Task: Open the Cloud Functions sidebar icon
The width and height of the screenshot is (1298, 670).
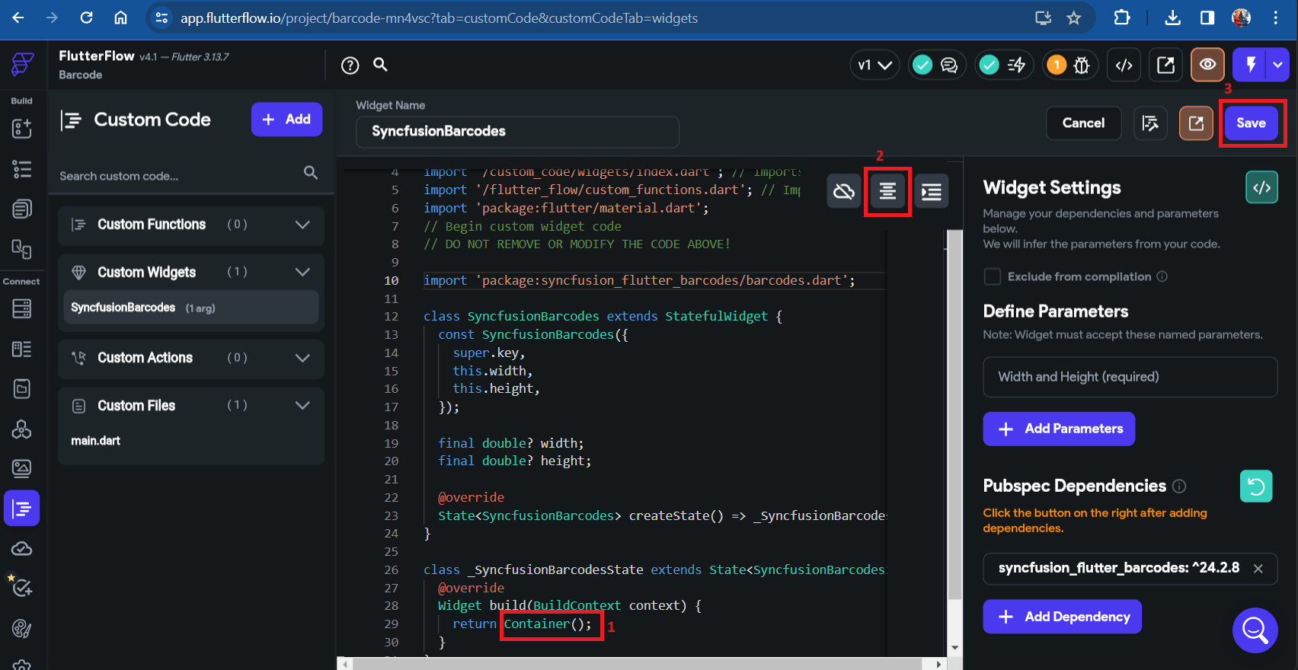Action: [x=22, y=549]
